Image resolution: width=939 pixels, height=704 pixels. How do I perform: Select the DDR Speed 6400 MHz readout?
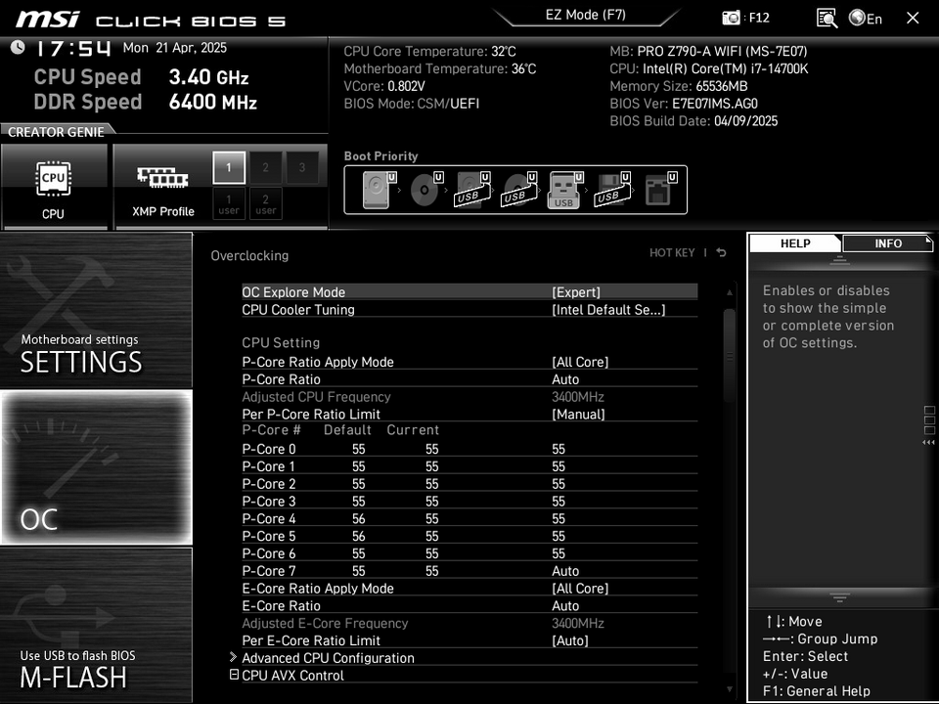(x=146, y=101)
